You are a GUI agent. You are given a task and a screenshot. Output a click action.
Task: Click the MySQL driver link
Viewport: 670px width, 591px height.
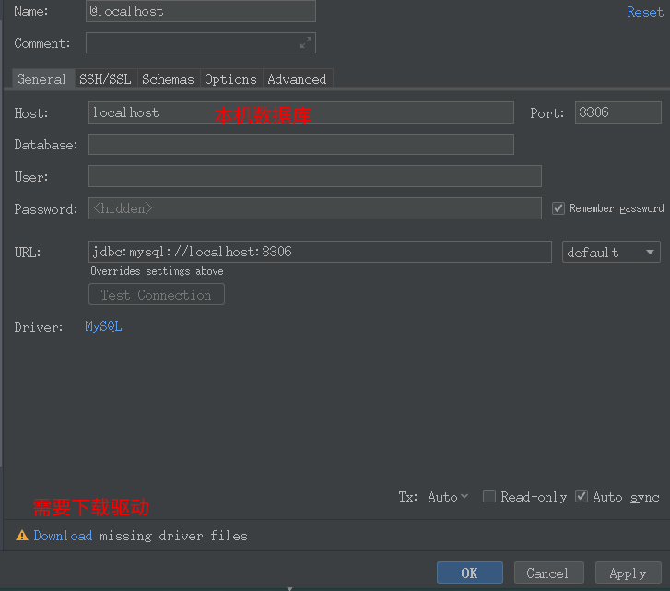pos(103,327)
